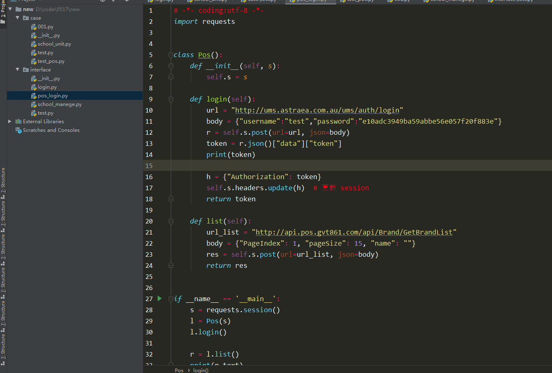The height and width of the screenshot is (373, 552).
Task: Click the Scratches and Consoles icon
Action: (x=18, y=130)
